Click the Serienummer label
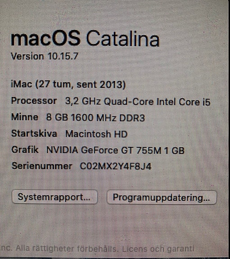The height and width of the screenshot is (259, 230). pyautogui.click(x=42, y=166)
